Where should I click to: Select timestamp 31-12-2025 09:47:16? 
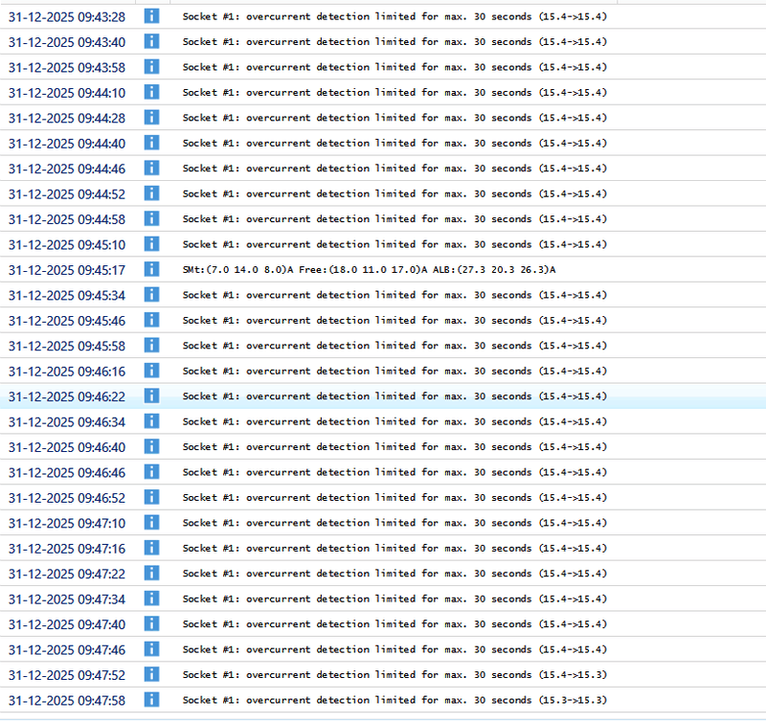click(x=67, y=549)
